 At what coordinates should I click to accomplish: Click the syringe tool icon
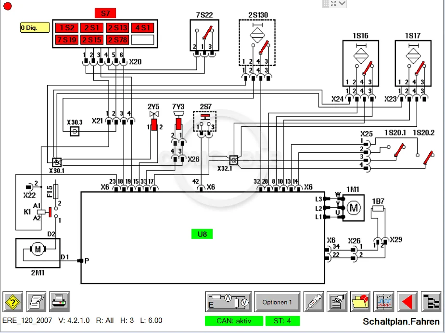pyautogui.click(x=314, y=302)
